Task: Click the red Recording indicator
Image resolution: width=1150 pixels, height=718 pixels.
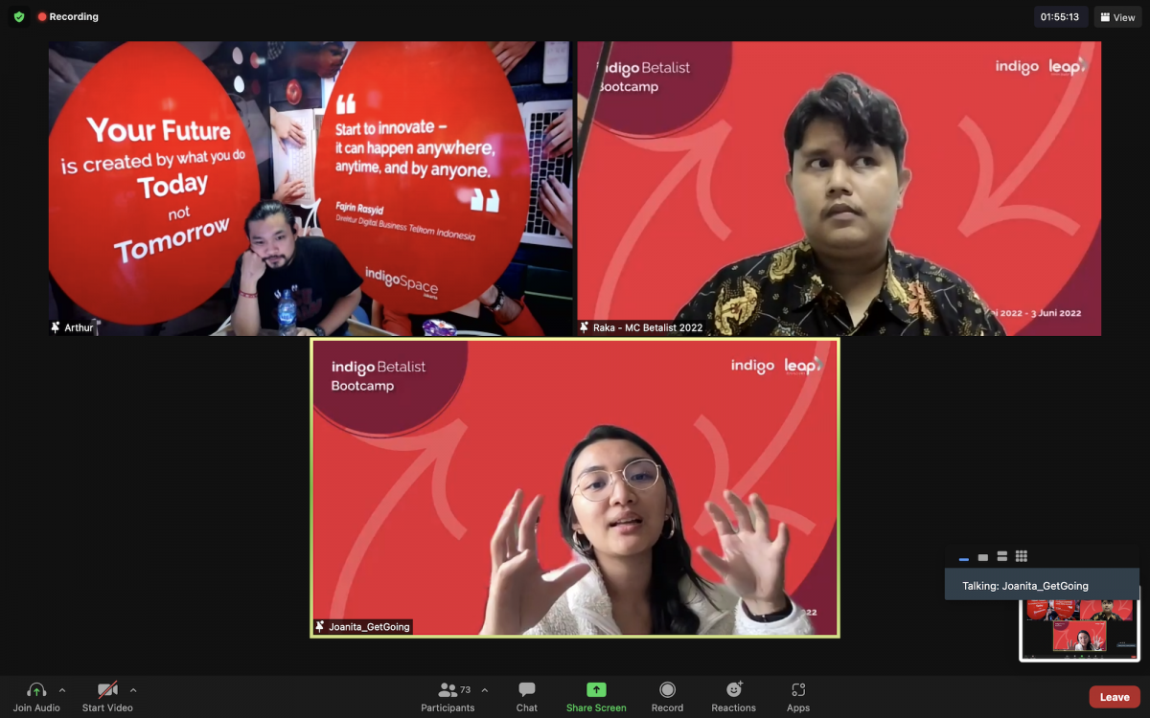Action: click(68, 17)
